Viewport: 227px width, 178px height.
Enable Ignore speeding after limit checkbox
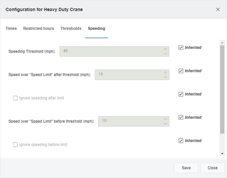15,98
